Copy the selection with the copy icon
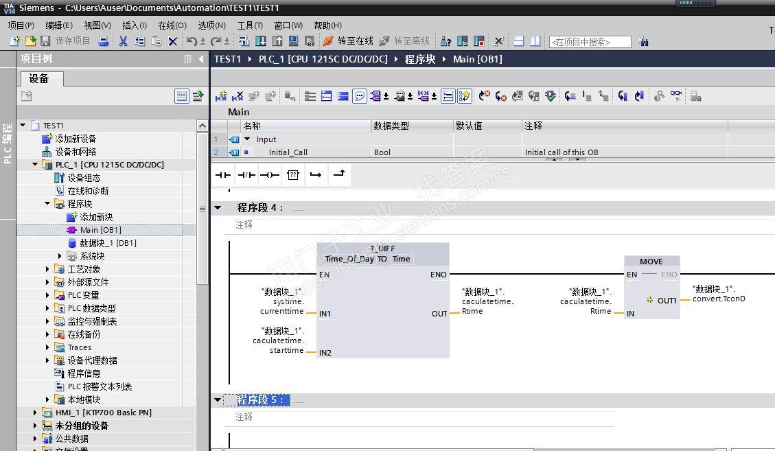The image size is (775, 451). click(x=140, y=41)
